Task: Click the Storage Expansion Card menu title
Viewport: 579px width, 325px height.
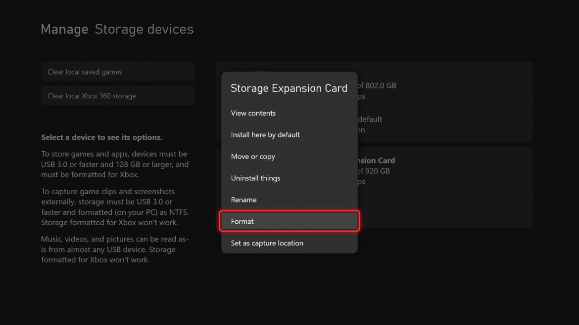Action: coord(289,88)
